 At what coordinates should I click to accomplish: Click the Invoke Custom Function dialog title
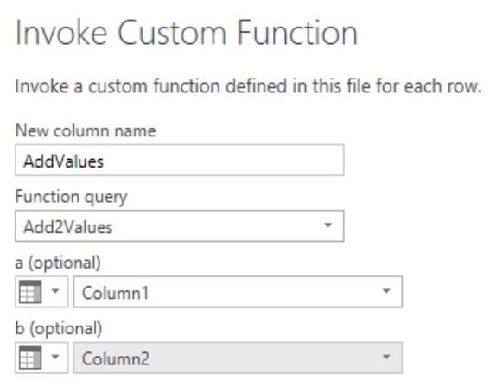coord(187,33)
